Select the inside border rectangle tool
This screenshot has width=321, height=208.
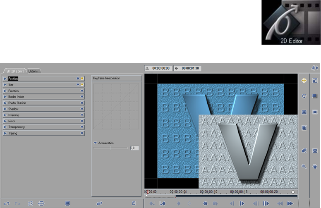pos(304,112)
